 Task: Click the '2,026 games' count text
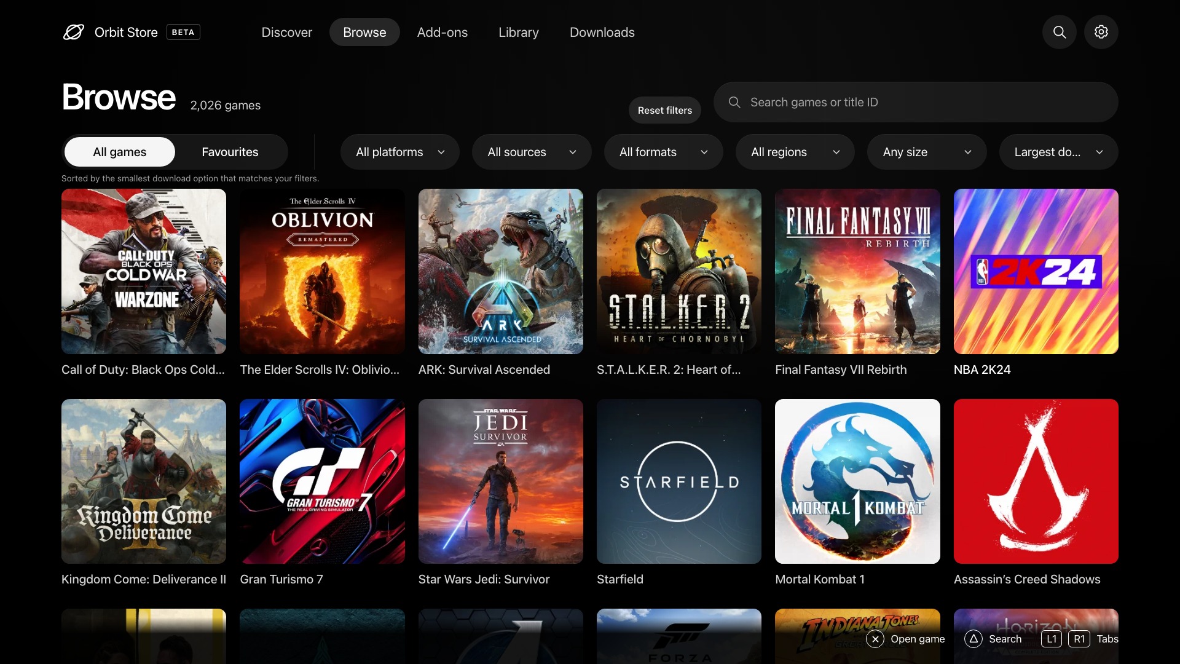226,105
